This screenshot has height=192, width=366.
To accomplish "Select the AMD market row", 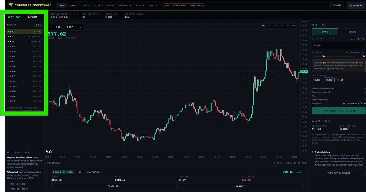I will 24,61.
